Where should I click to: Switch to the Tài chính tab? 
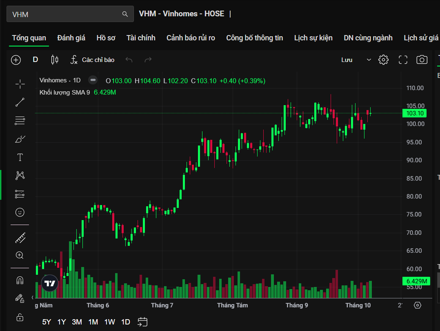click(141, 38)
